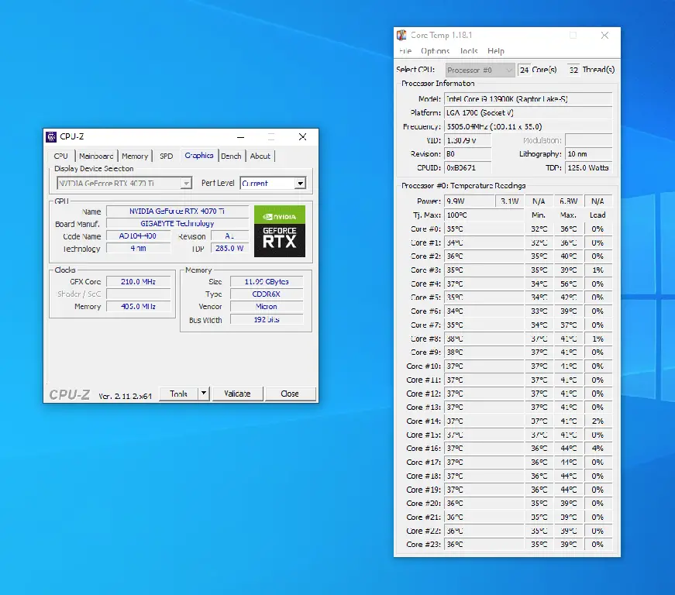
Task: Click the Technology 4 nm value
Action: (138, 248)
